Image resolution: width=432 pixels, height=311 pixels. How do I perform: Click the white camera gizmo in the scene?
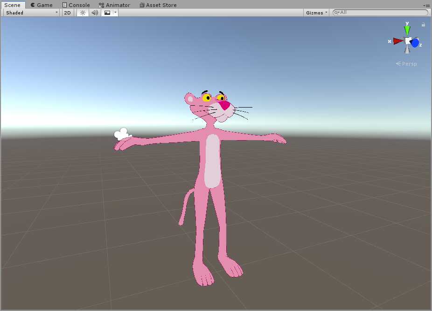(121, 134)
